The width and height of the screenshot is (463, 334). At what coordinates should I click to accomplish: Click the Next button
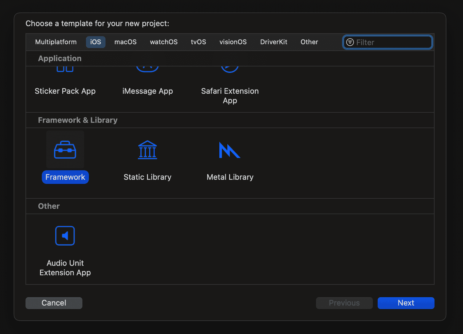click(405, 303)
